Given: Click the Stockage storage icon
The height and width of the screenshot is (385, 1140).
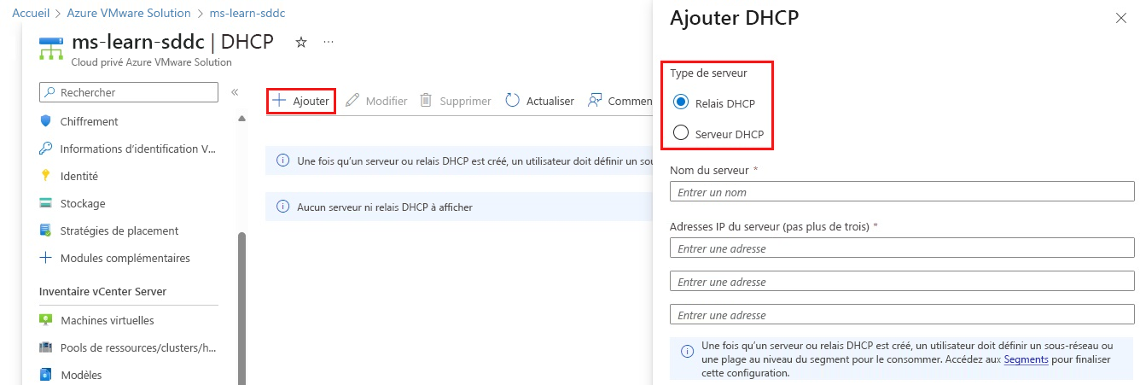Looking at the screenshot, I should 46,203.
